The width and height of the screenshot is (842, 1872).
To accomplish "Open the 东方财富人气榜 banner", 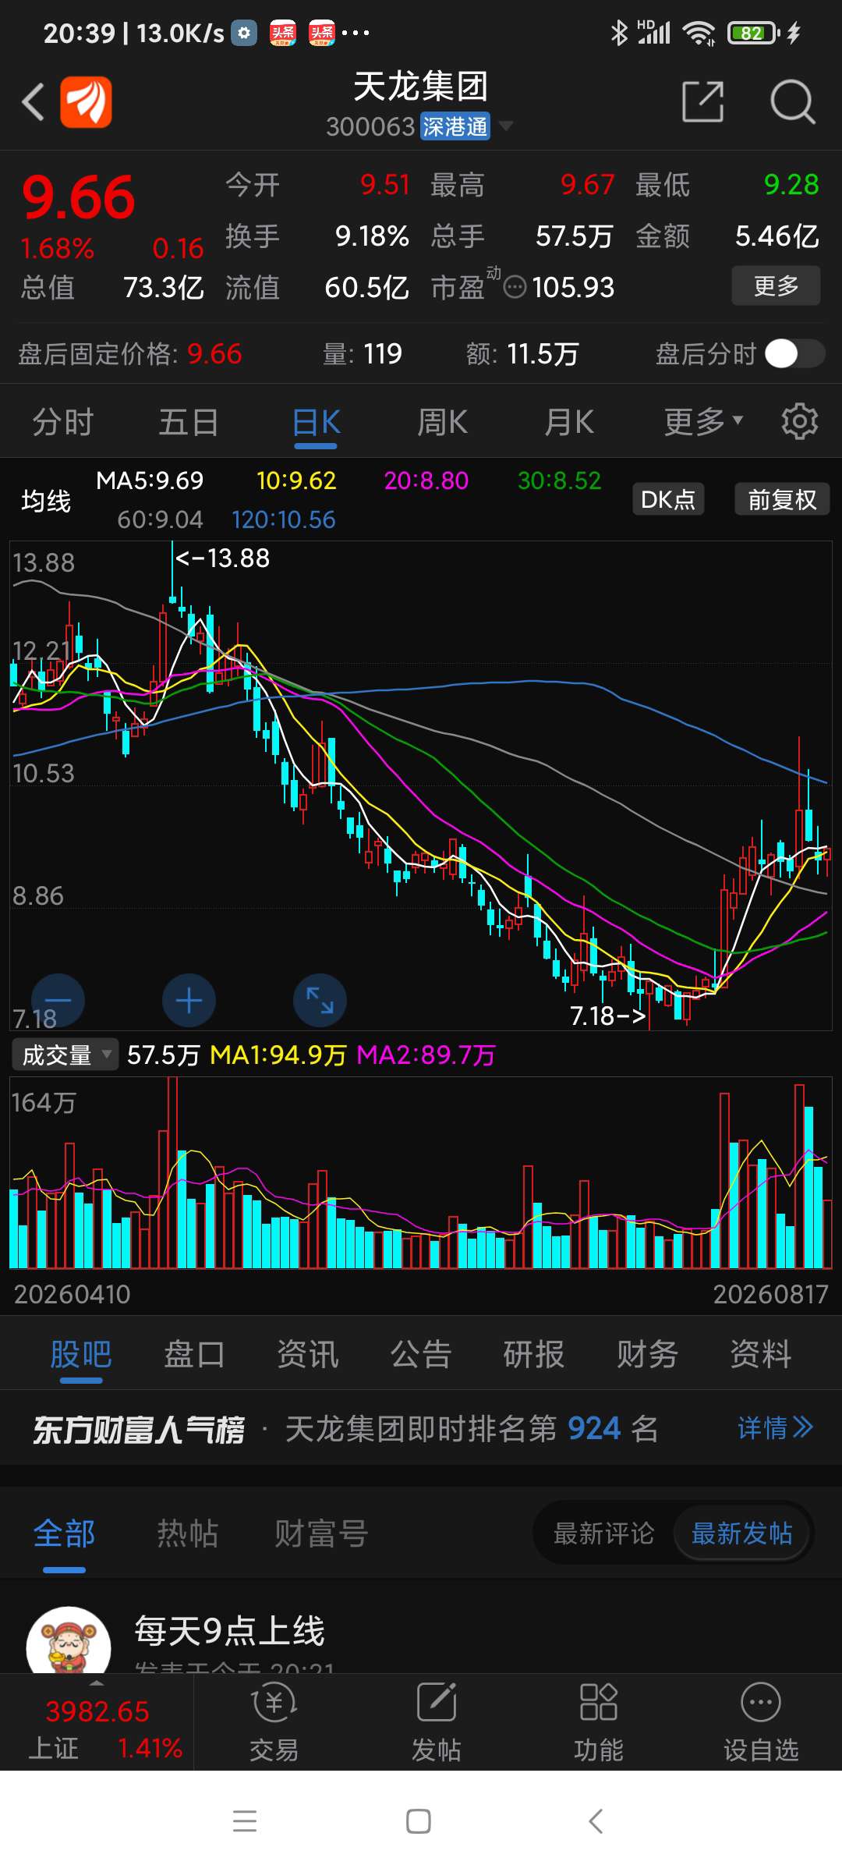I will point(421,1428).
